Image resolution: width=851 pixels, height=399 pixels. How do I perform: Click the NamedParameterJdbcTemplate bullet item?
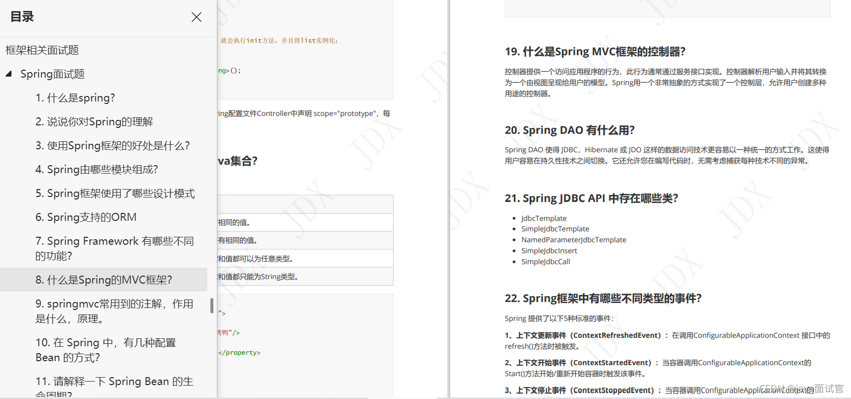pos(574,240)
